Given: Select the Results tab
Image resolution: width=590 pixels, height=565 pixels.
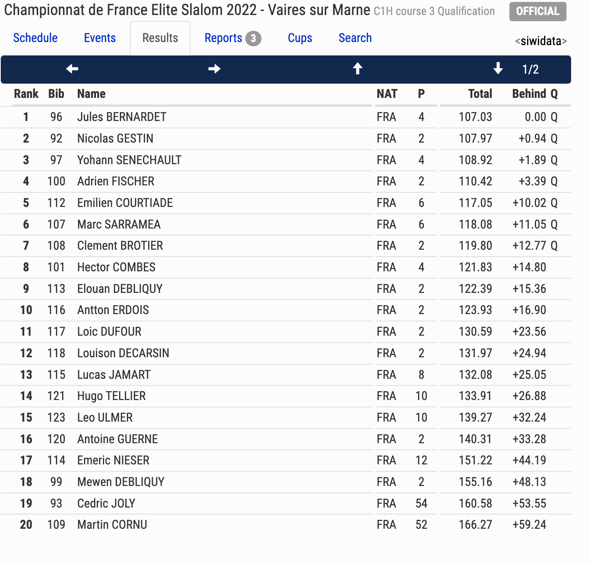Looking at the screenshot, I should coord(160,38).
